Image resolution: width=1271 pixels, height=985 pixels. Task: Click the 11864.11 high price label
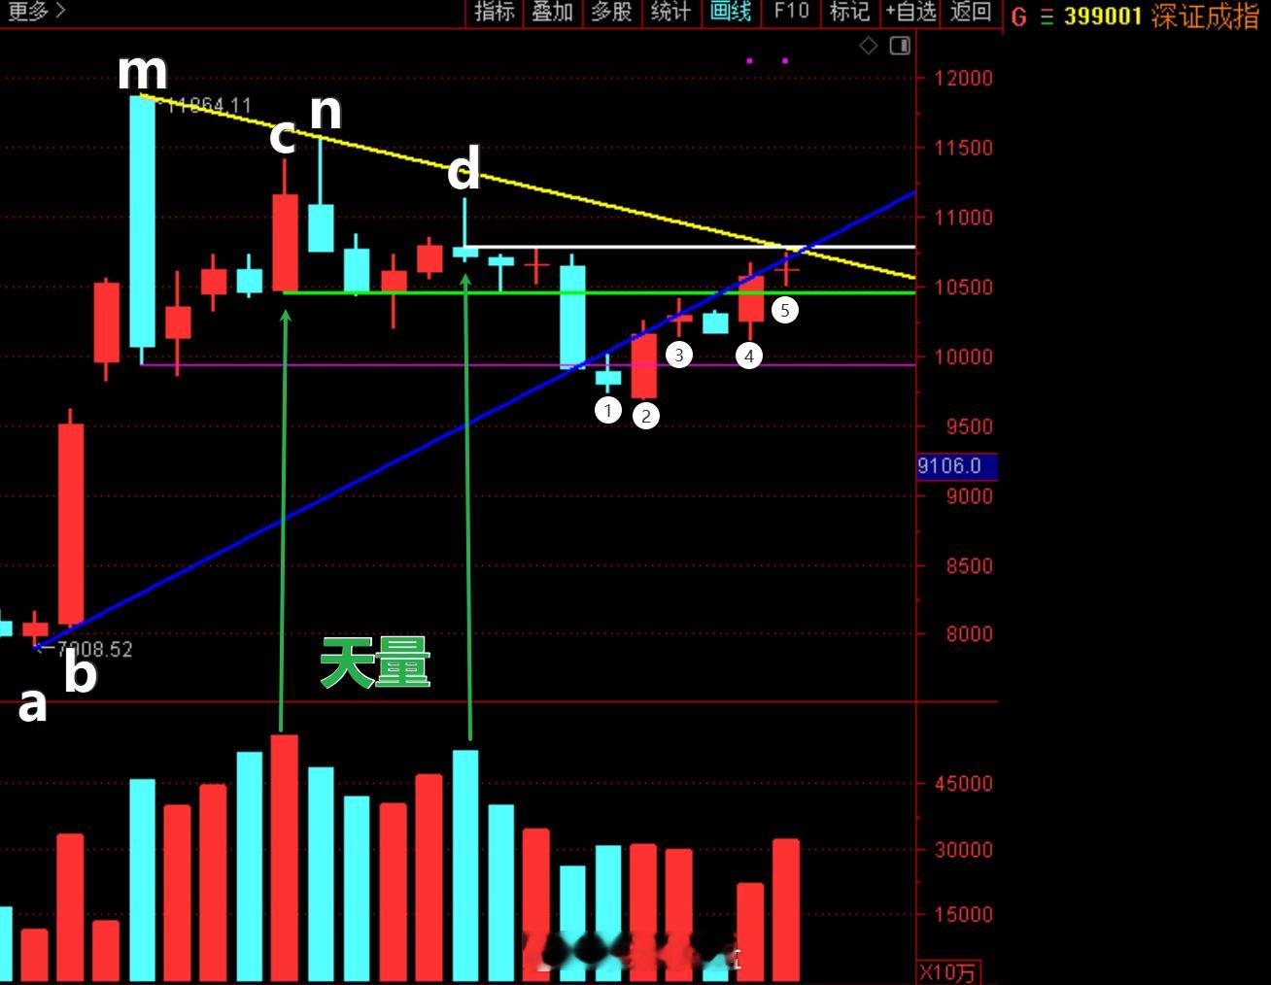pyautogui.click(x=210, y=105)
